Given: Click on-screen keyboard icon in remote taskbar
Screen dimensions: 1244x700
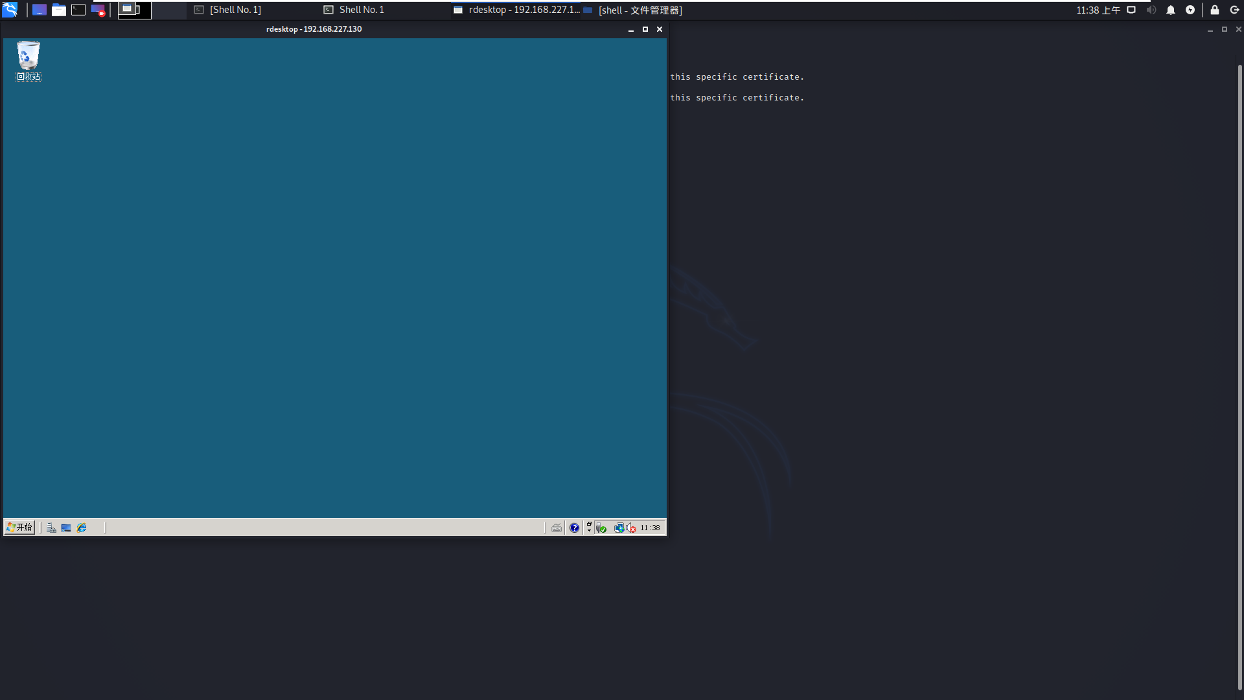Looking at the screenshot, I should [557, 528].
